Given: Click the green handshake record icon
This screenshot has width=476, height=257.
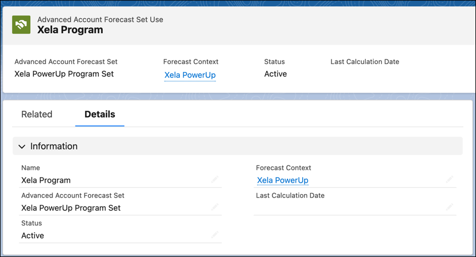Looking at the screenshot, I should click(x=21, y=25).
